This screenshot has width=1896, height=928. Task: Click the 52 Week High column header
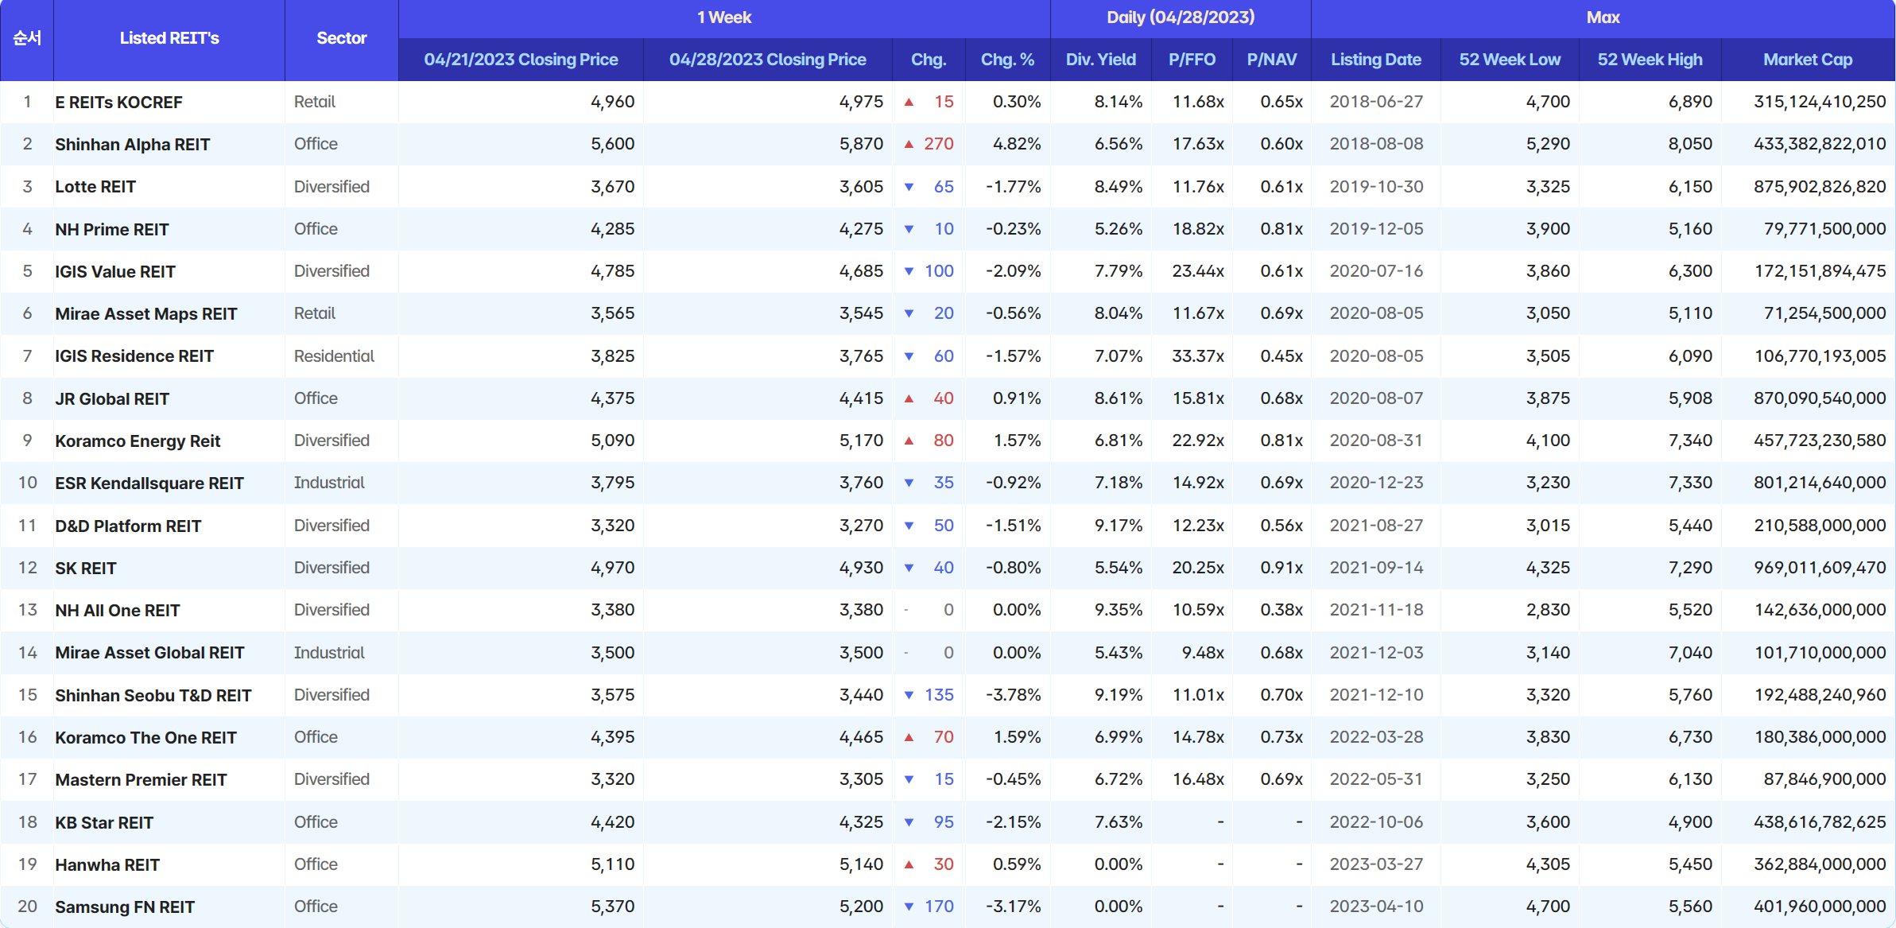pos(1650,60)
